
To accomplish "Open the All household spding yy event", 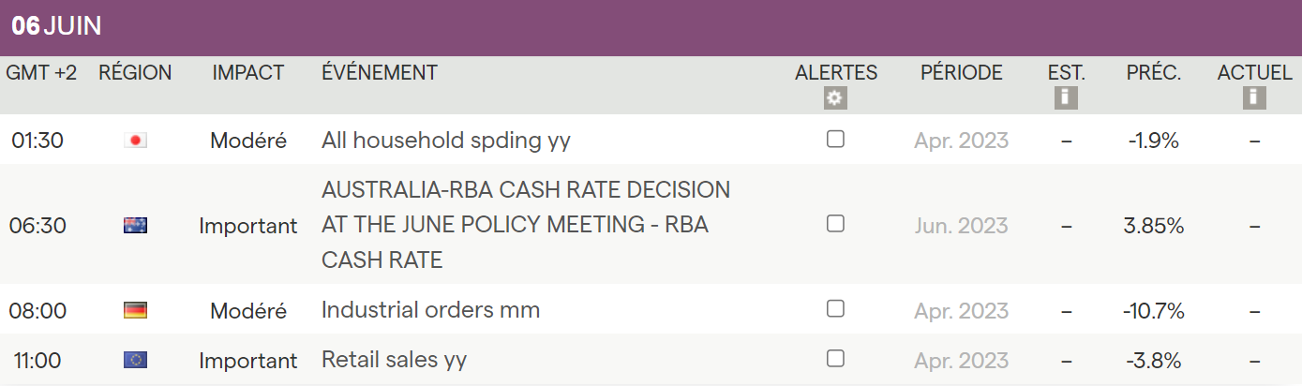I will click(445, 141).
